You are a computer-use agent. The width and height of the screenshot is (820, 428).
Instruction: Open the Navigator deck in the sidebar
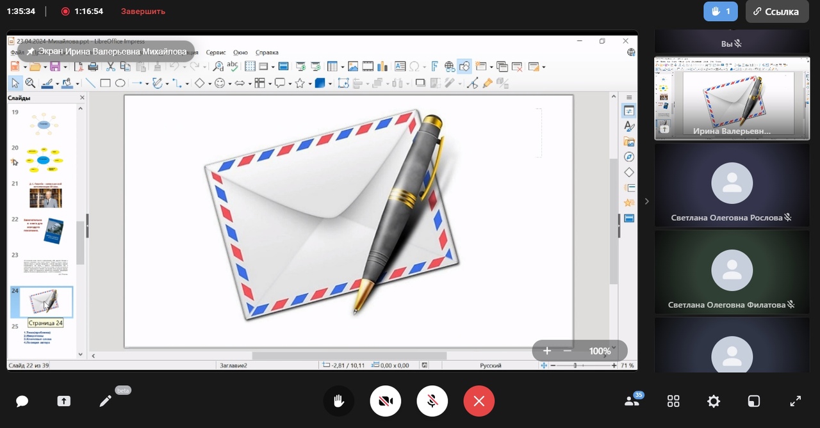(629, 157)
